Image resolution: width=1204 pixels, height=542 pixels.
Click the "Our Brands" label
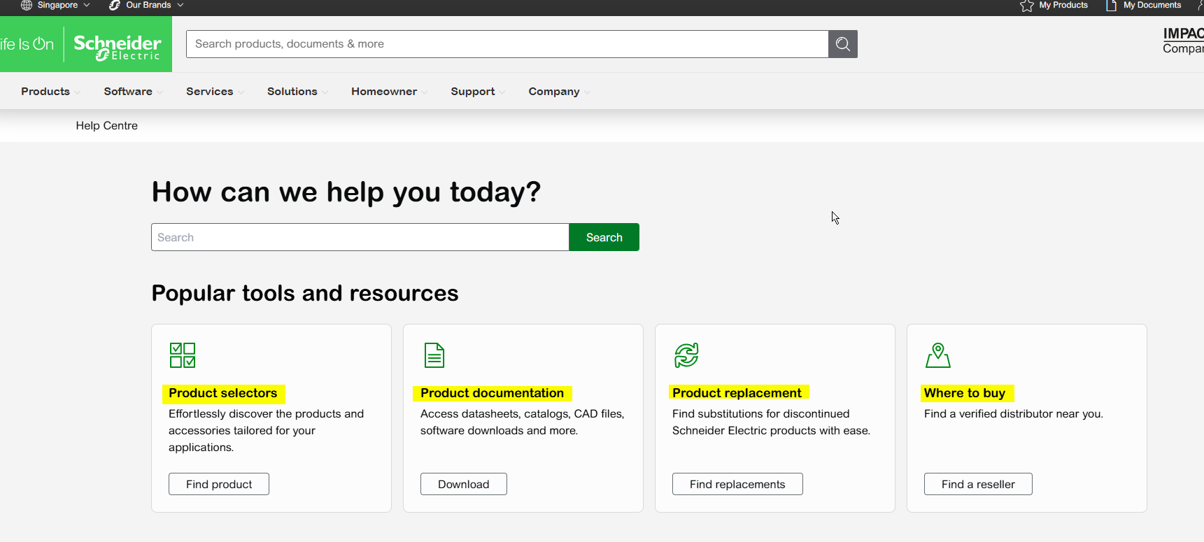[148, 5]
